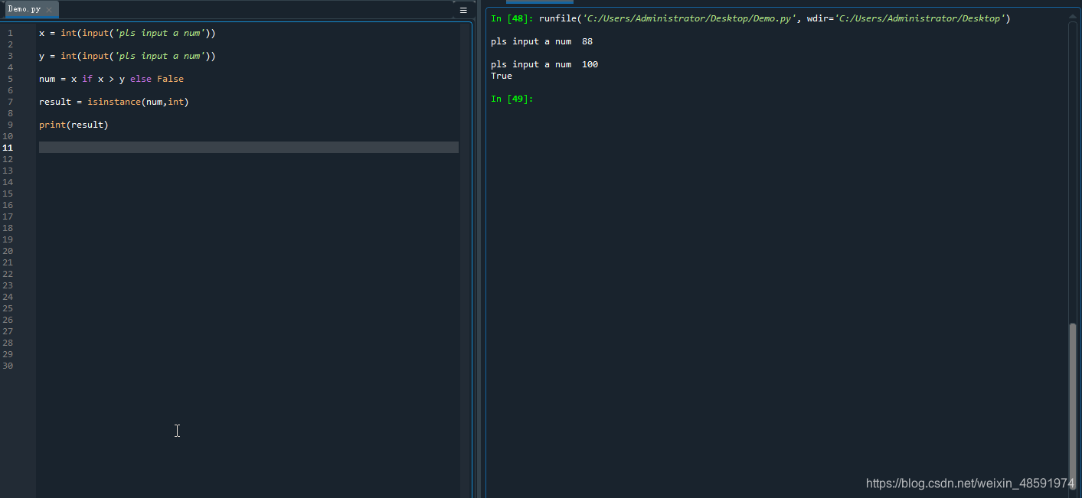Click the y = int(input(...)) line 3

(x=126, y=56)
